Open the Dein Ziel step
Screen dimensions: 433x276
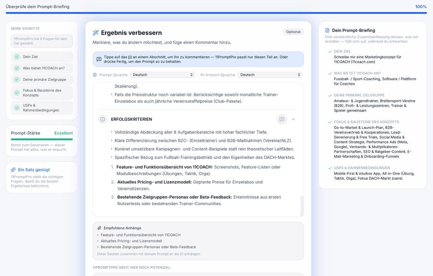42,57
